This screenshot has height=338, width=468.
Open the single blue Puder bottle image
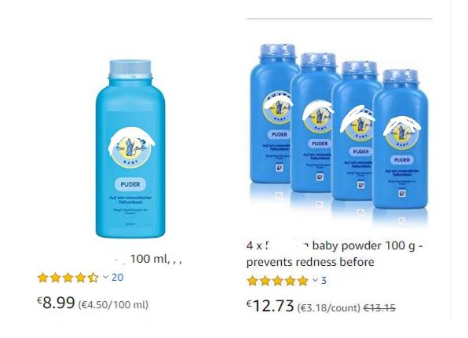coord(130,149)
